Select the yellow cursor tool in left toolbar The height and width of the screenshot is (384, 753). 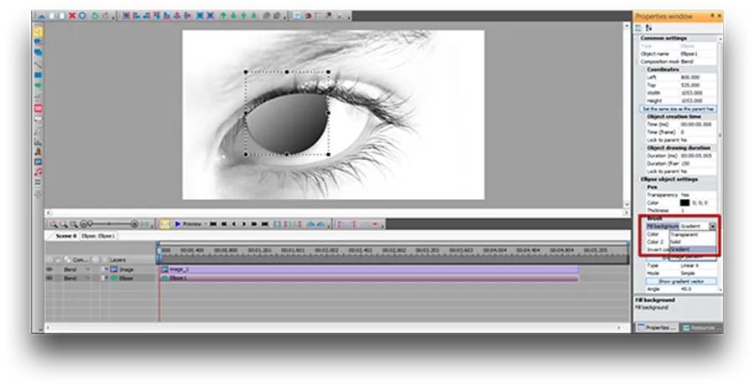[x=38, y=32]
